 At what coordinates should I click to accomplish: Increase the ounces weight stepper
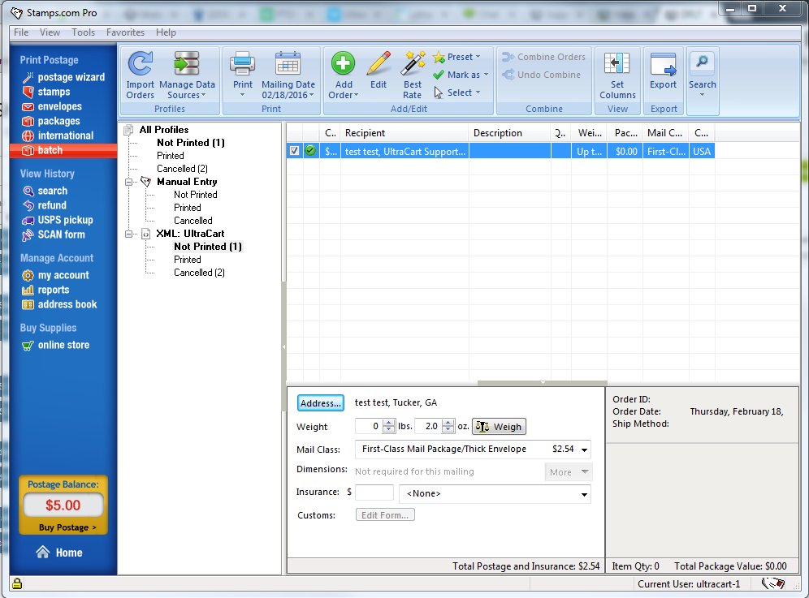point(448,423)
